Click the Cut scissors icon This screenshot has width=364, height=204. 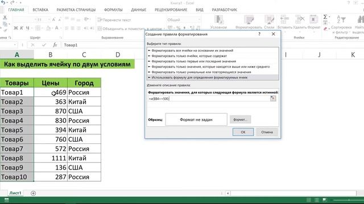pyautogui.click(x=5, y=18)
